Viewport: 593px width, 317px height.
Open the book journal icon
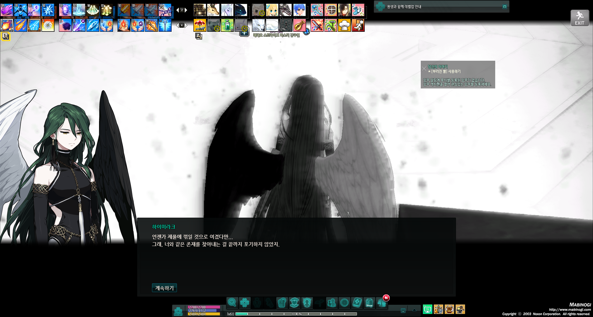tap(357, 302)
